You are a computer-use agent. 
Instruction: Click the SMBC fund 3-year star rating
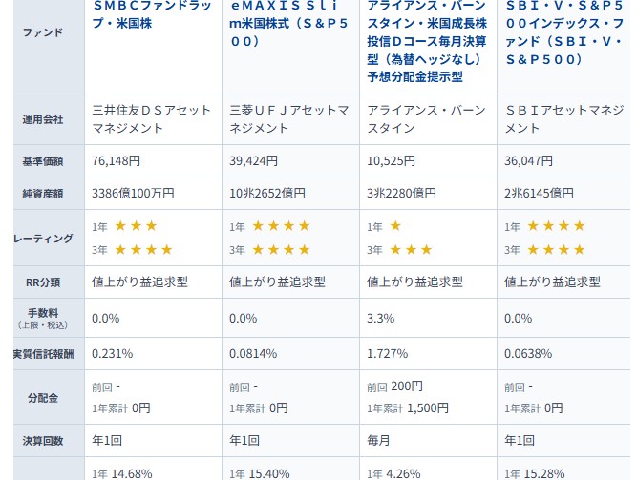(x=143, y=250)
